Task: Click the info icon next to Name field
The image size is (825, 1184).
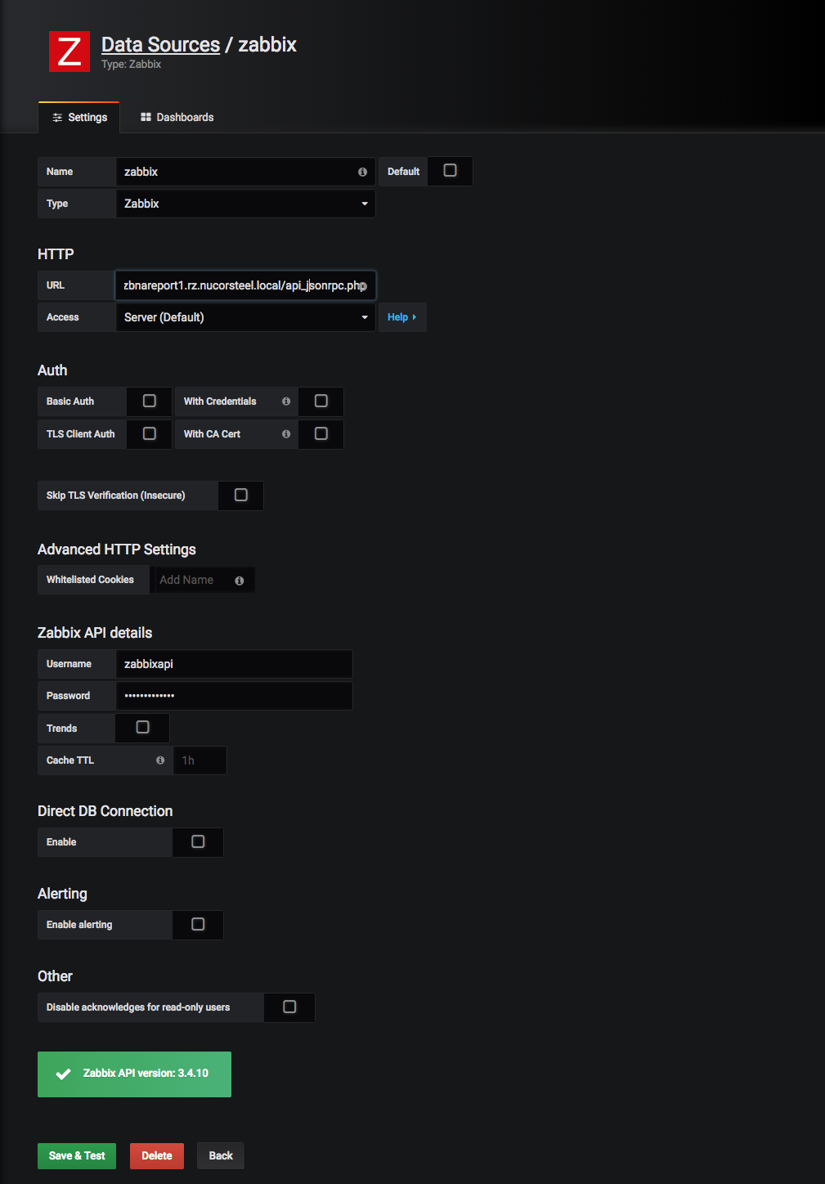Action: click(x=362, y=172)
